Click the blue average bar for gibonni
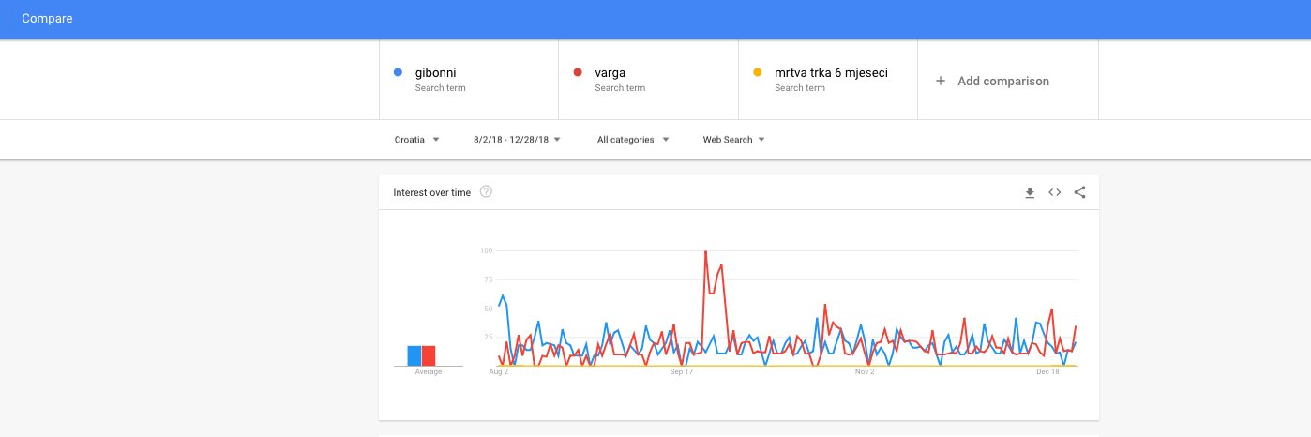The image size is (1311, 437). [x=414, y=355]
